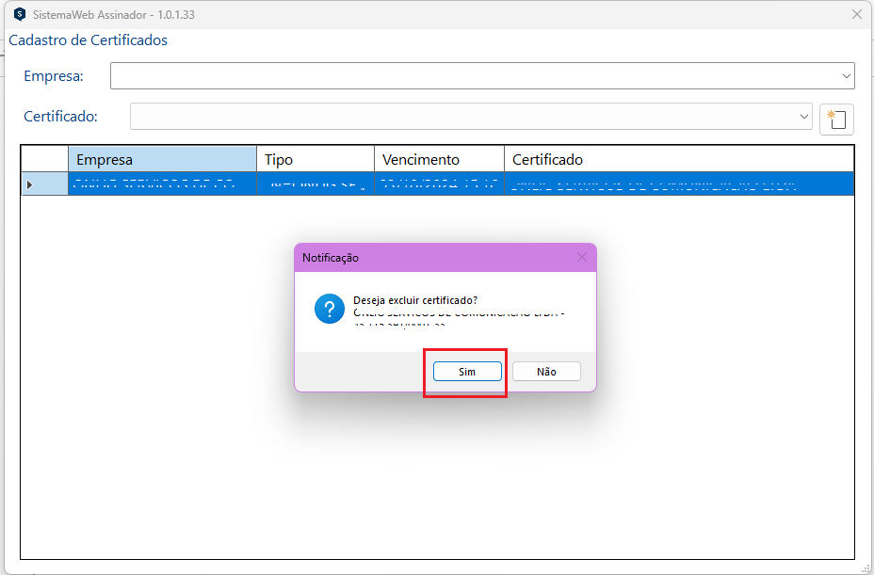Close the Notificação dialog with X
This screenshot has height=575, width=874.
click(581, 257)
